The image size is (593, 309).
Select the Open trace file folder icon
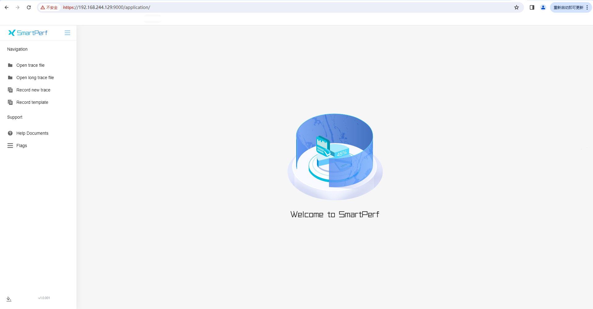pos(10,65)
